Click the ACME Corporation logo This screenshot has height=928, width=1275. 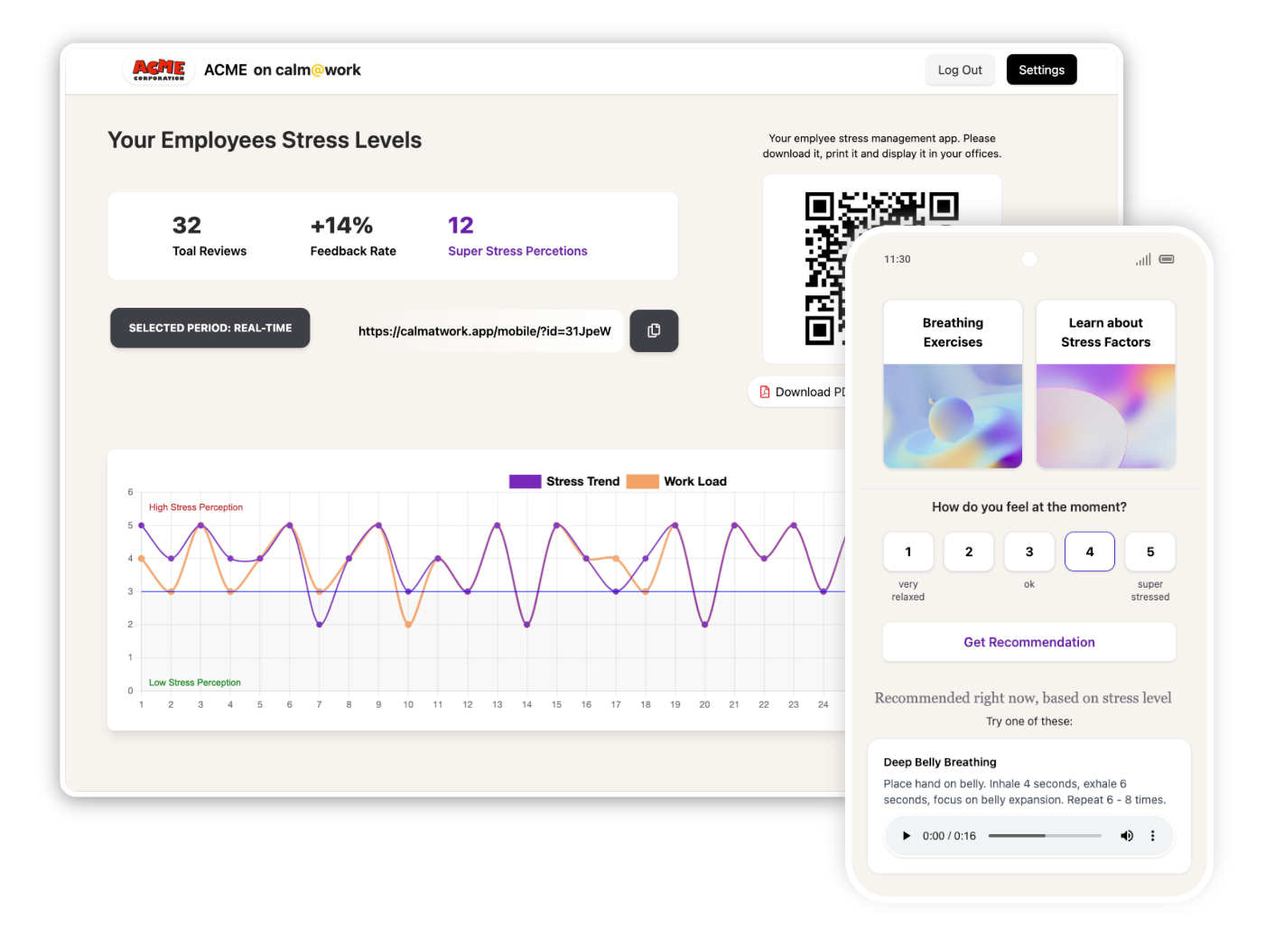coord(159,70)
